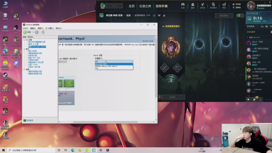Click the microphone icon in League bottom bar
272x153 pixels.
[x=260, y=100]
